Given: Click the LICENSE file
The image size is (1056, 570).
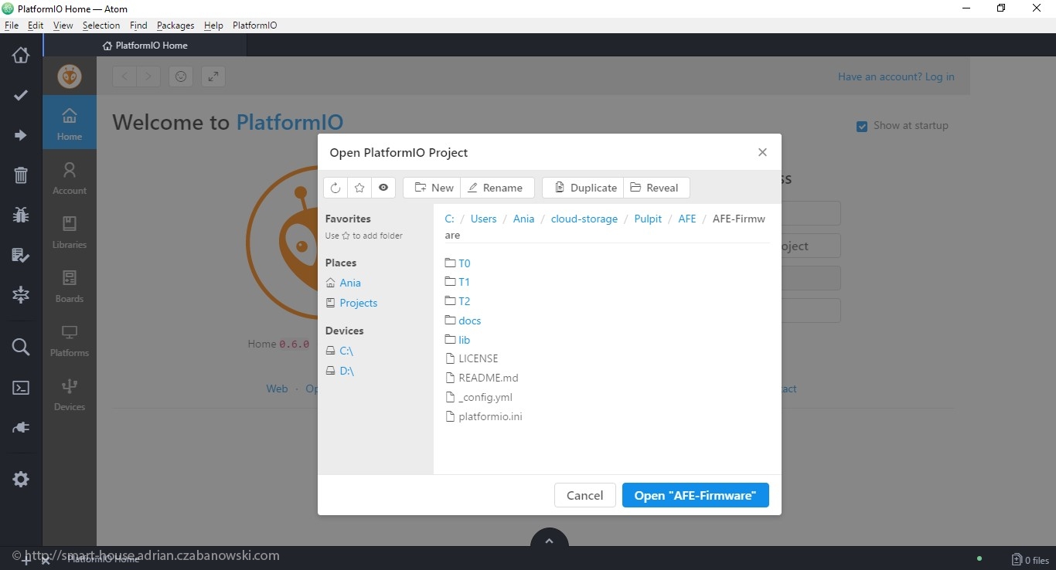Looking at the screenshot, I should 472,358.
